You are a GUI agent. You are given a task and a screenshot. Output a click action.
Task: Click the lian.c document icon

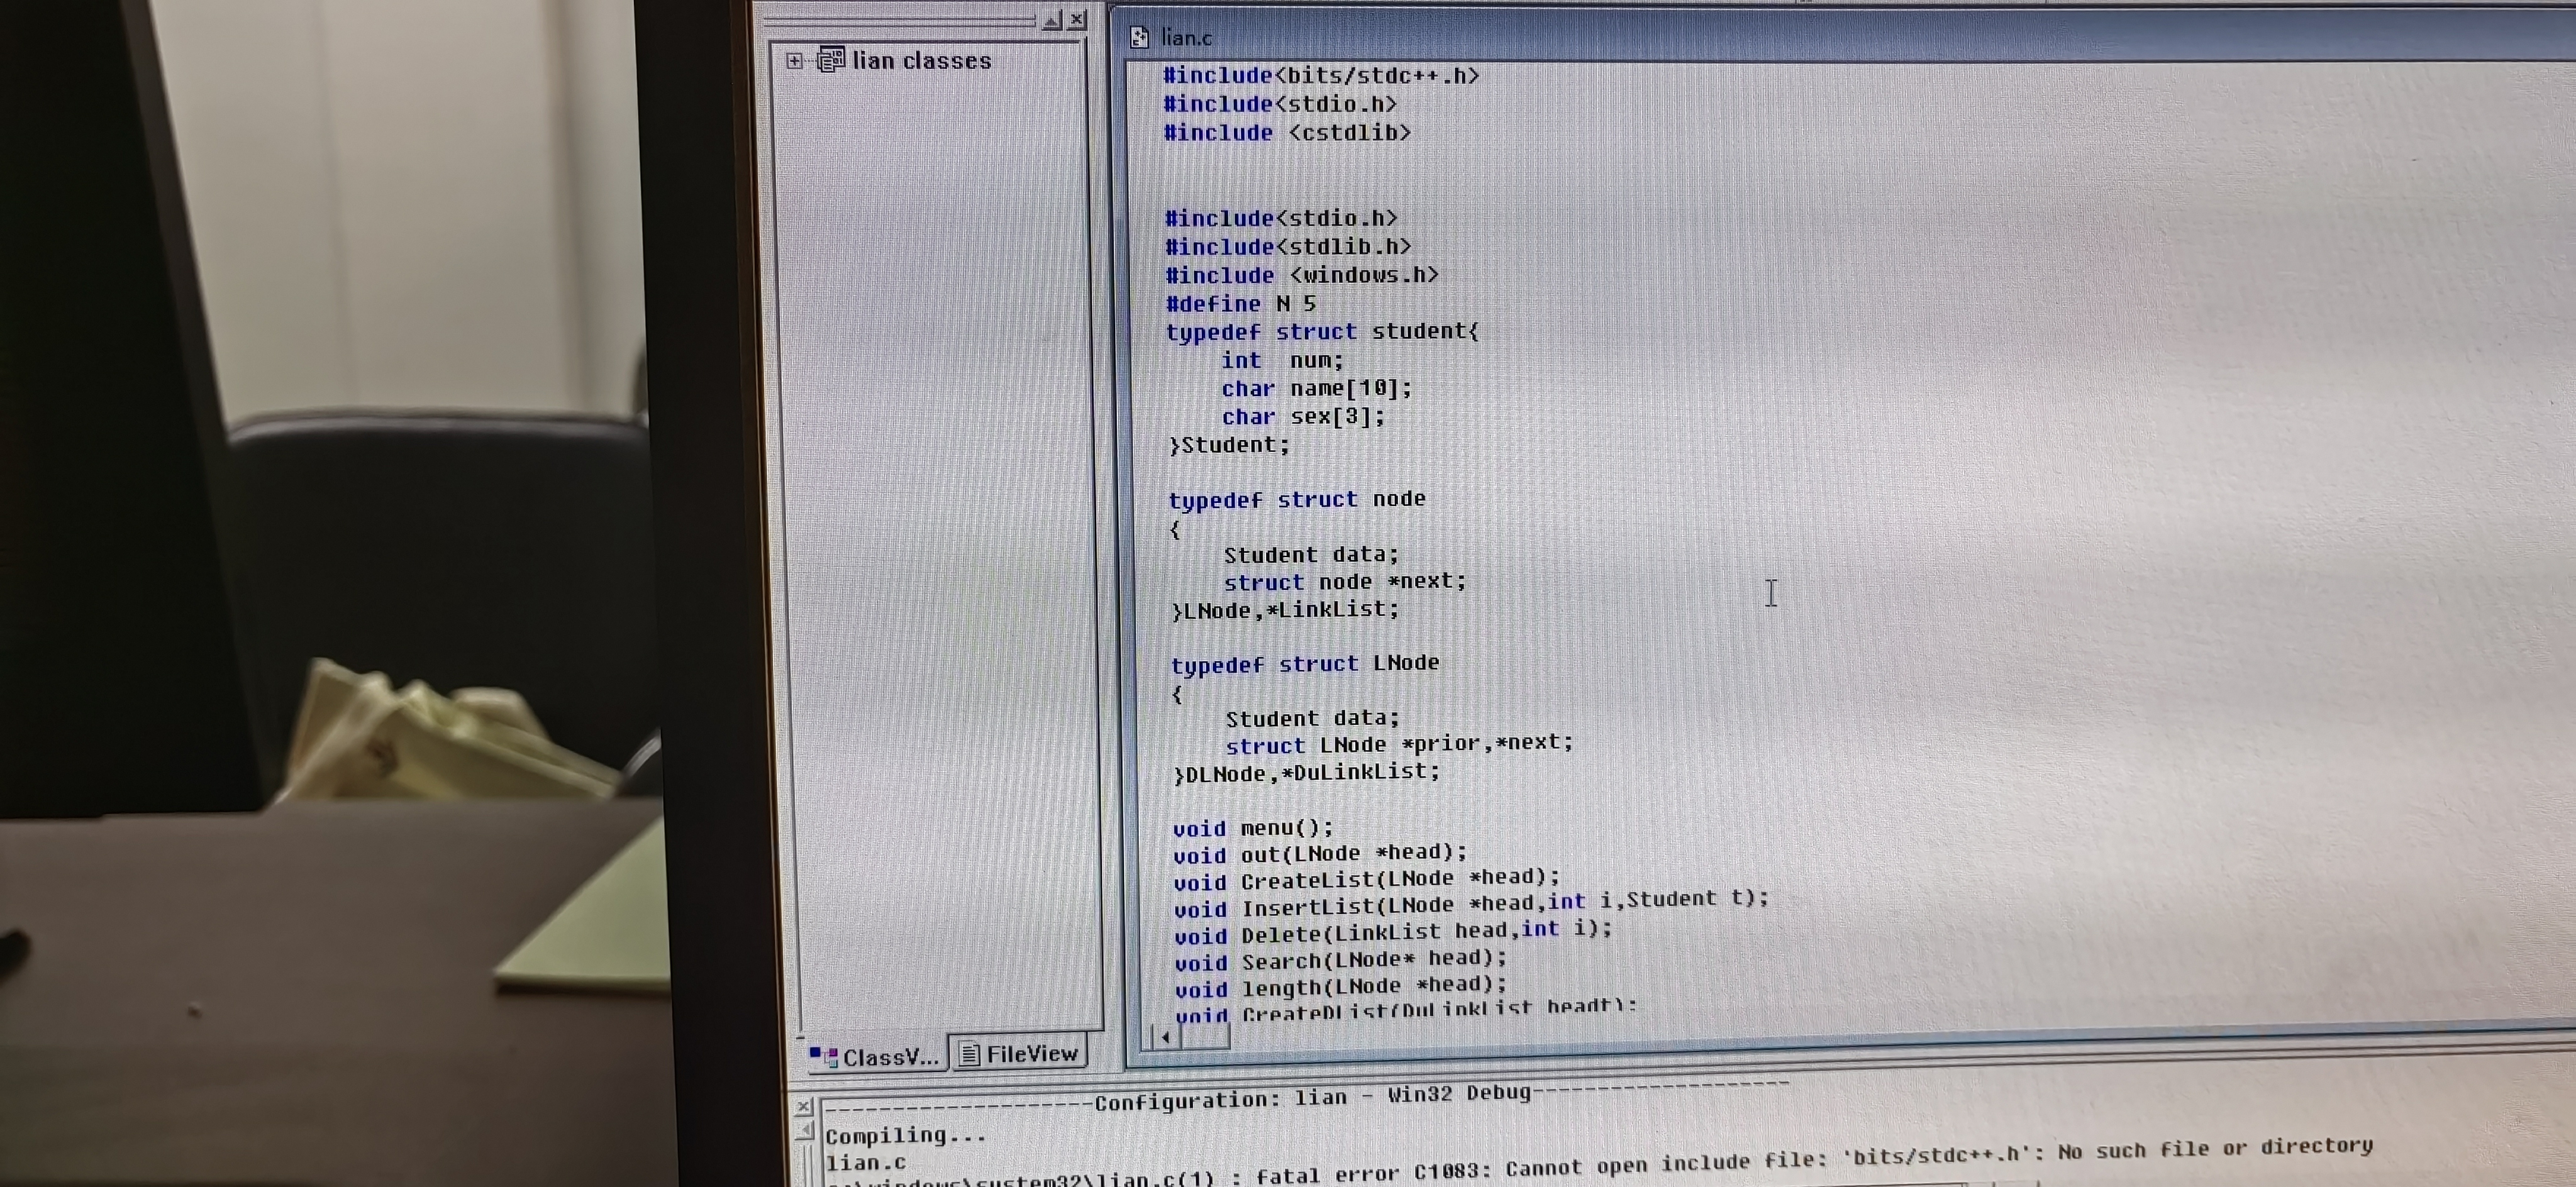point(1139,38)
